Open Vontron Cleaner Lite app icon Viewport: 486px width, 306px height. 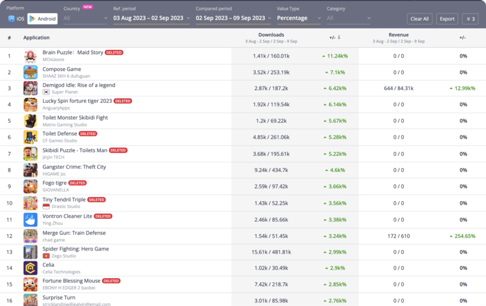30,220
